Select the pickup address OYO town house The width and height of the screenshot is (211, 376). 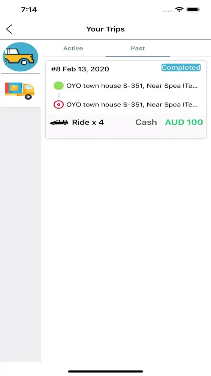pos(132,86)
